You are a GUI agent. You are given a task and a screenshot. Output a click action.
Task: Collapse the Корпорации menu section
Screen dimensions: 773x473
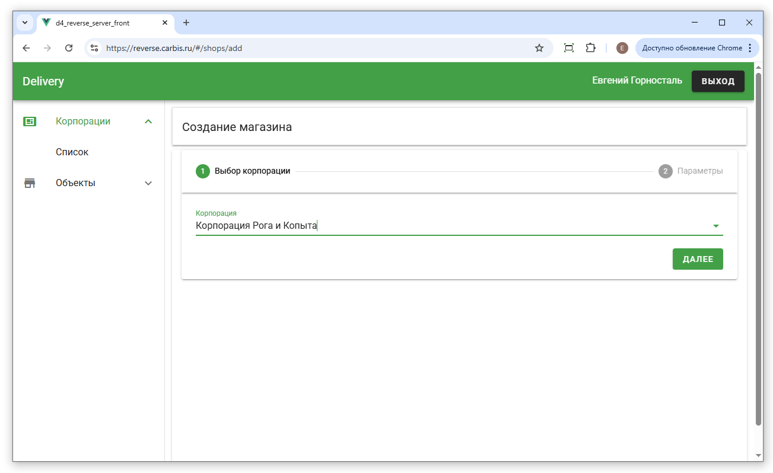point(148,122)
